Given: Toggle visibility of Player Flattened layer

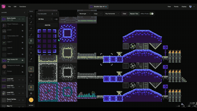Looking at the screenshot, I should 22,25.
